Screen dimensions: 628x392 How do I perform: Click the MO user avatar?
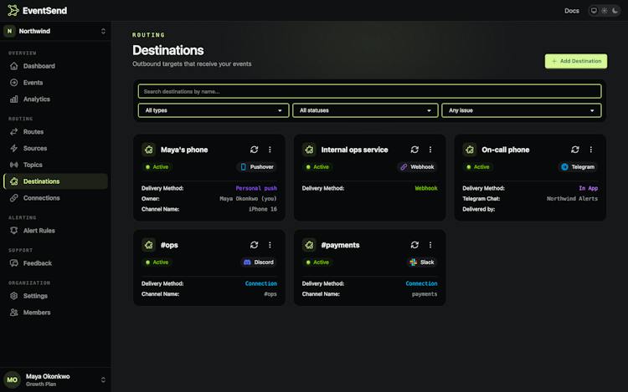[13, 379]
